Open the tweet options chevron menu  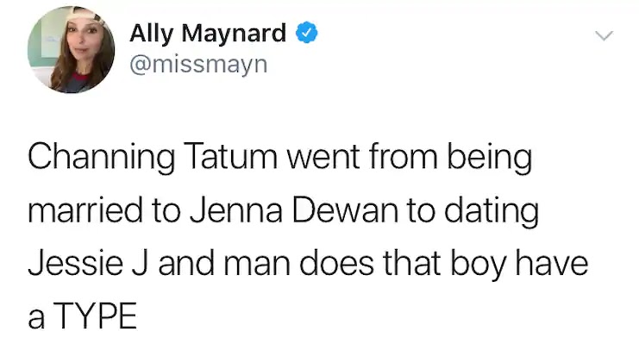point(605,36)
